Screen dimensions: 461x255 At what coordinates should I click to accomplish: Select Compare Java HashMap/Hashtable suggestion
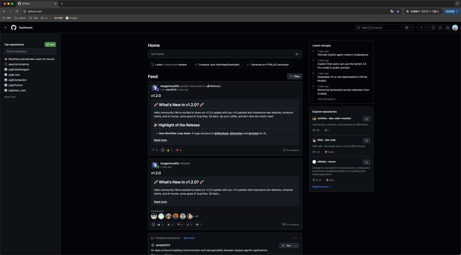click(x=217, y=64)
